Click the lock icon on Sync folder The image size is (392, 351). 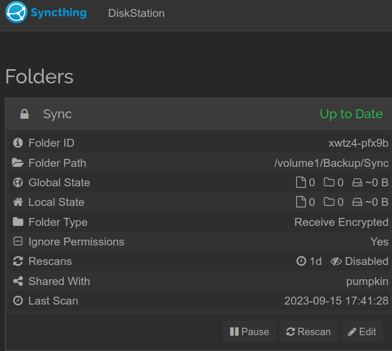coord(24,114)
